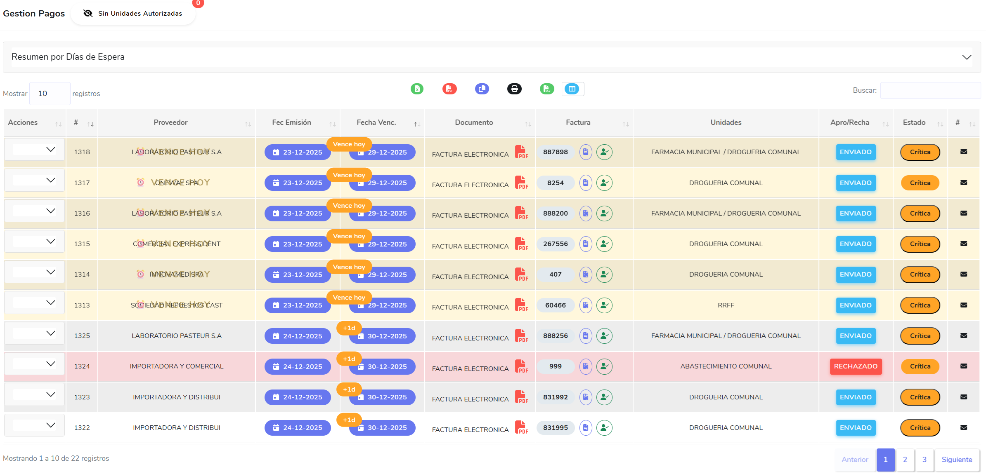Print table with black printer icon
This screenshot has height=474, width=986.
[x=514, y=89]
